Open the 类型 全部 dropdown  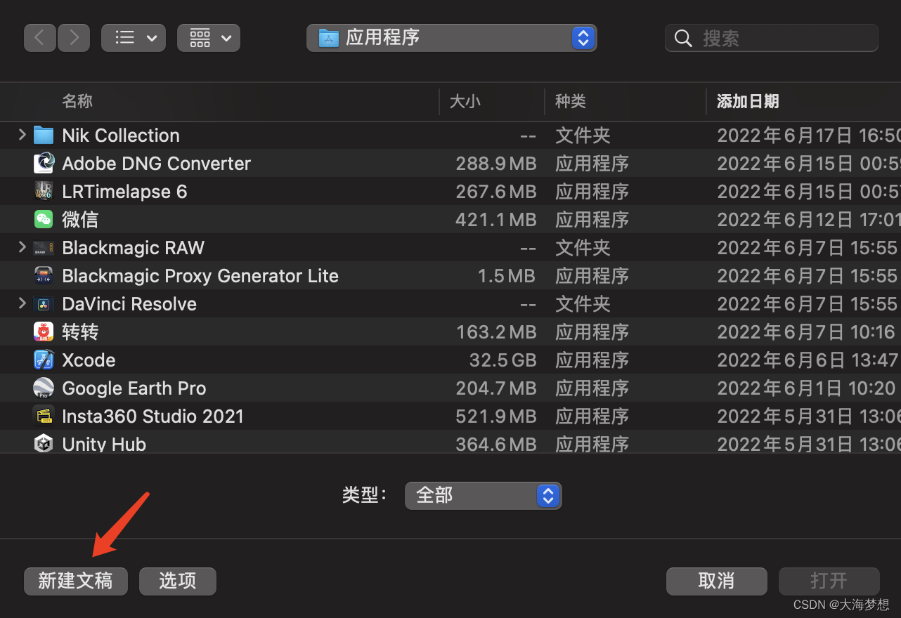click(484, 496)
